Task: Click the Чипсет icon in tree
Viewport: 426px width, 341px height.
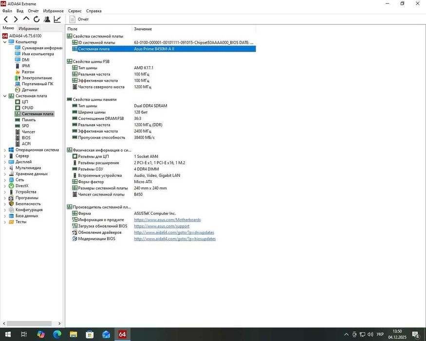Action: click(18, 132)
